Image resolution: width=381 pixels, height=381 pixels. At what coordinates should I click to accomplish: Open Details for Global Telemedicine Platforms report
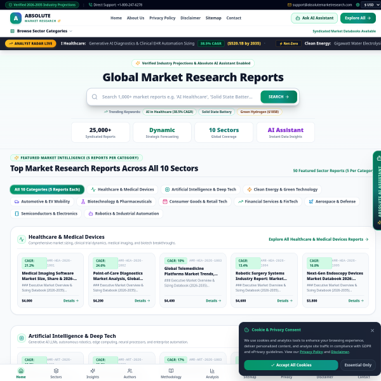point(213,301)
